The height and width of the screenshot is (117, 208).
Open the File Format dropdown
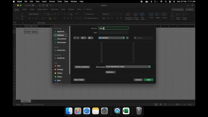click(x=128, y=67)
